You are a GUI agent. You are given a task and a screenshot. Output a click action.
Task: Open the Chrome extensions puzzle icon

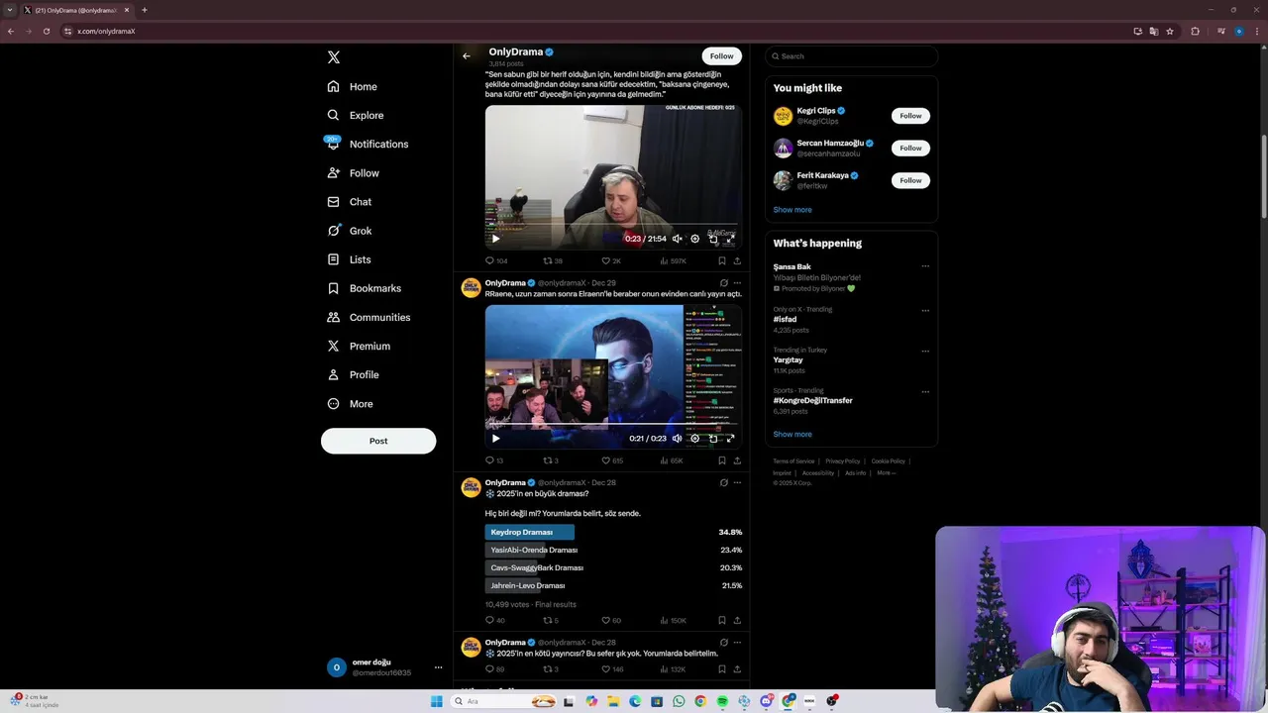click(1195, 31)
